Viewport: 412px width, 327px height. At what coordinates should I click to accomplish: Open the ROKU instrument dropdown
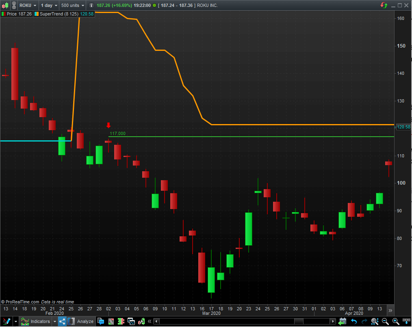click(x=28, y=5)
